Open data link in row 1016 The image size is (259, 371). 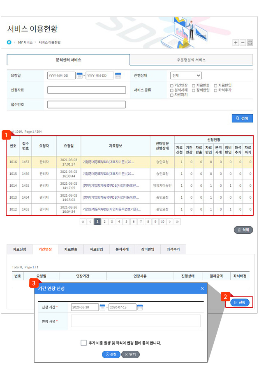108,162
